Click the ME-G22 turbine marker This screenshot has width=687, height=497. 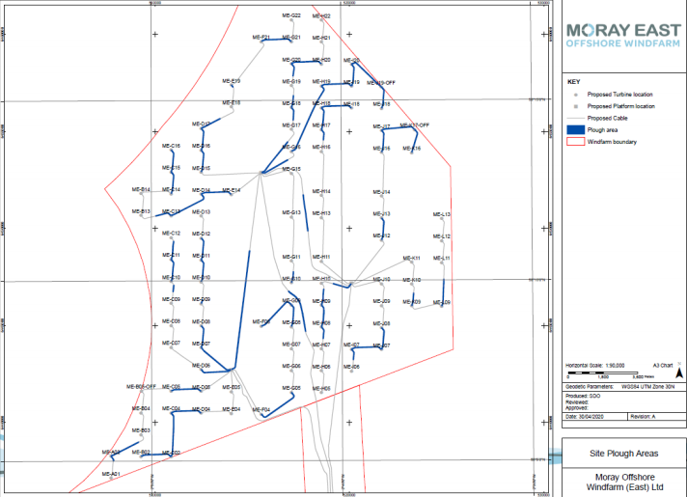point(291,20)
